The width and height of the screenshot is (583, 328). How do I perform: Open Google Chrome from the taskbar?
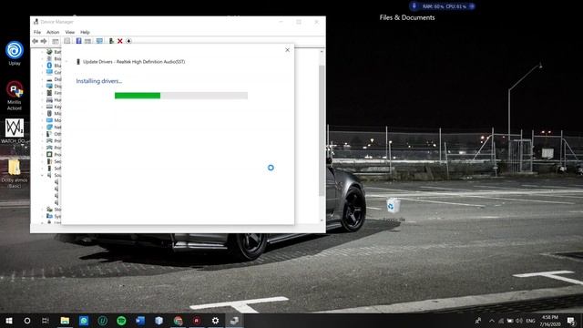(x=179, y=321)
